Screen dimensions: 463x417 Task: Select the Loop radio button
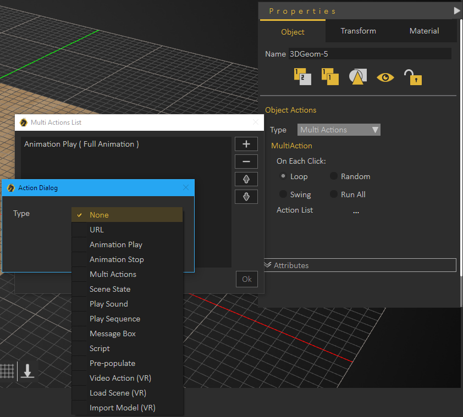click(x=283, y=176)
